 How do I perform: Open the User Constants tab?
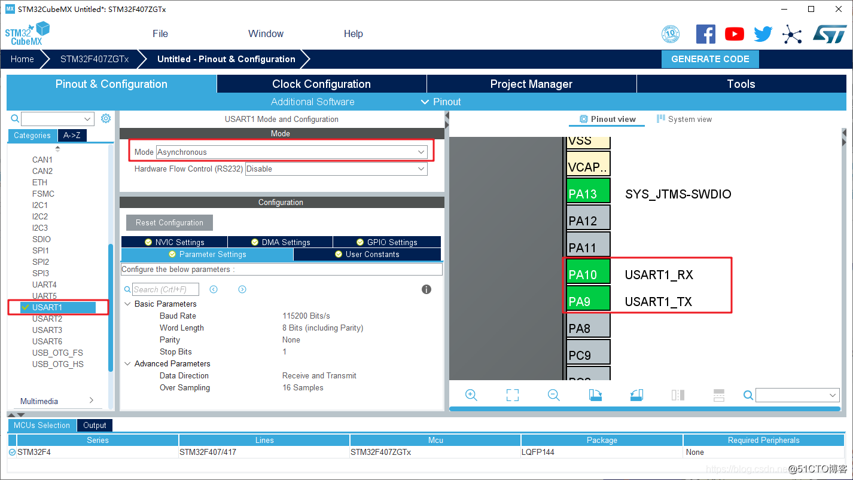367,254
